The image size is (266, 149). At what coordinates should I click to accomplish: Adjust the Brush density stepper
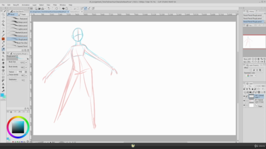(24, 67)
